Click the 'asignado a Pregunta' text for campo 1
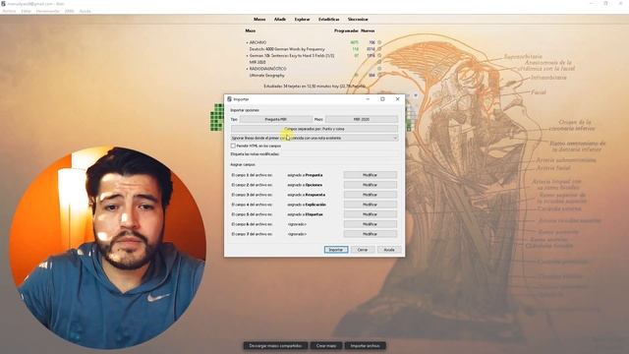629x354 pixels. [305, 175]
